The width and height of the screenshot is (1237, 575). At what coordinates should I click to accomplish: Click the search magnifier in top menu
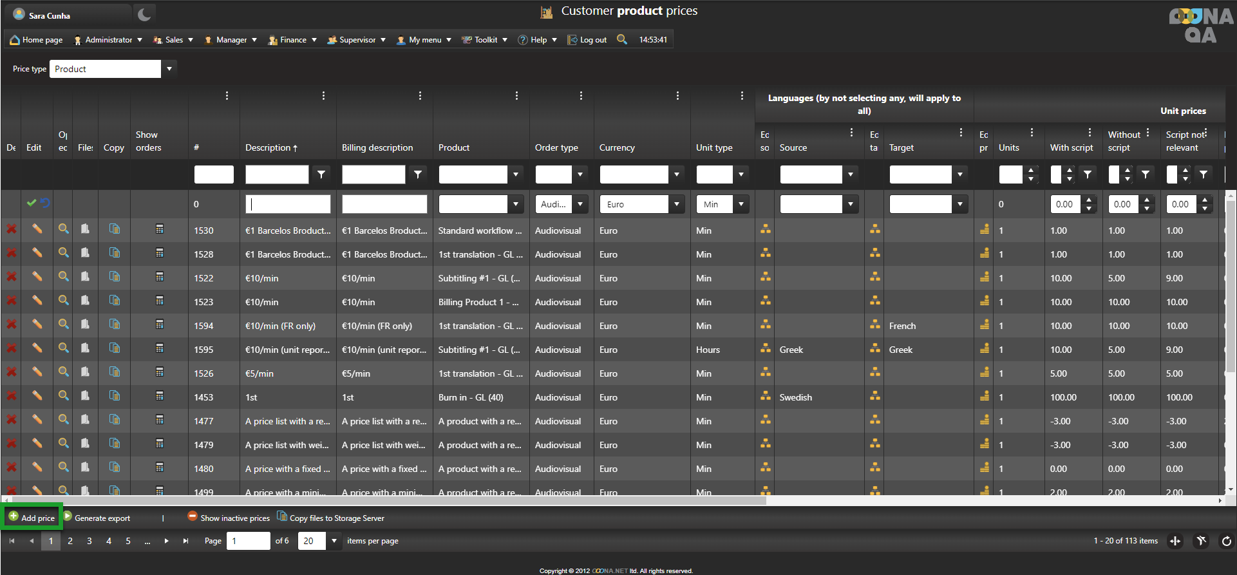[621, 39]
